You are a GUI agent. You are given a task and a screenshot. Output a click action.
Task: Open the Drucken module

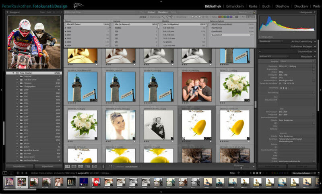click(301, 6)
